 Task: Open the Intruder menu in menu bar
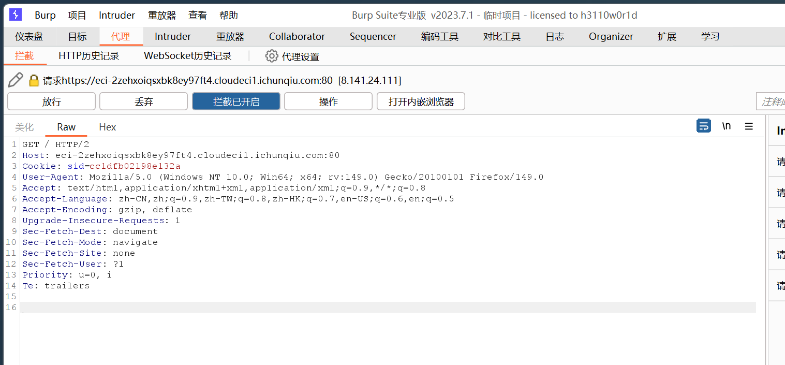117,15
